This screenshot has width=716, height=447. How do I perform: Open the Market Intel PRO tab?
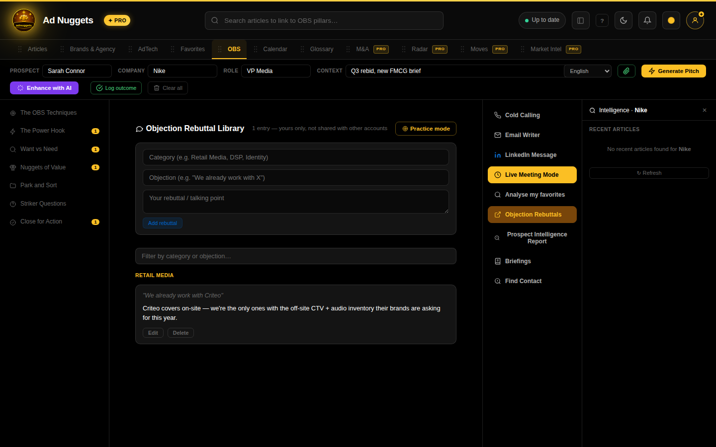coord(551,49)
